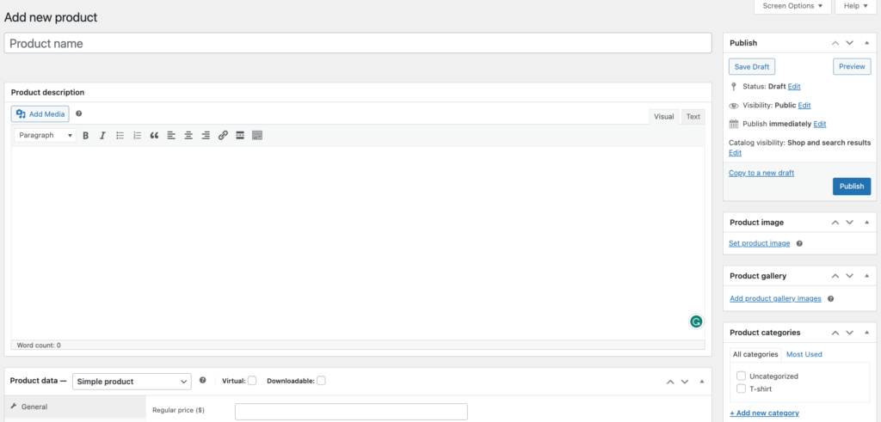This screenshot has width=881, height=422.
Task: Collapse the Product gallery panel
Action: point(866,276)
